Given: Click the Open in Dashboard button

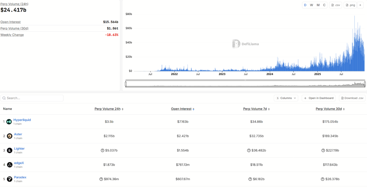Looking at the screenshot, I should point(319,98).
